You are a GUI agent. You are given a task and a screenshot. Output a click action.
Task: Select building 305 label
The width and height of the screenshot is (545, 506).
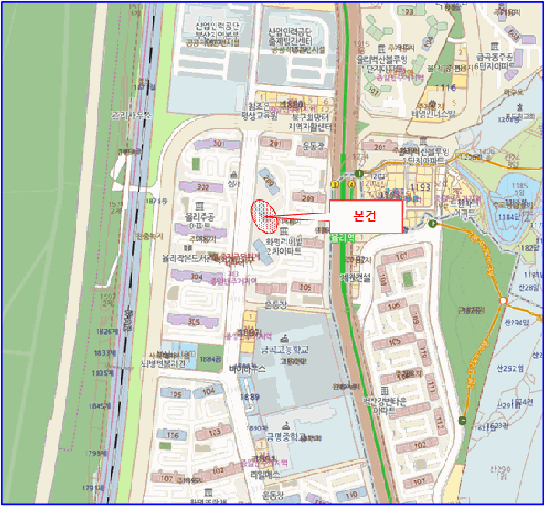pos(194,322)
